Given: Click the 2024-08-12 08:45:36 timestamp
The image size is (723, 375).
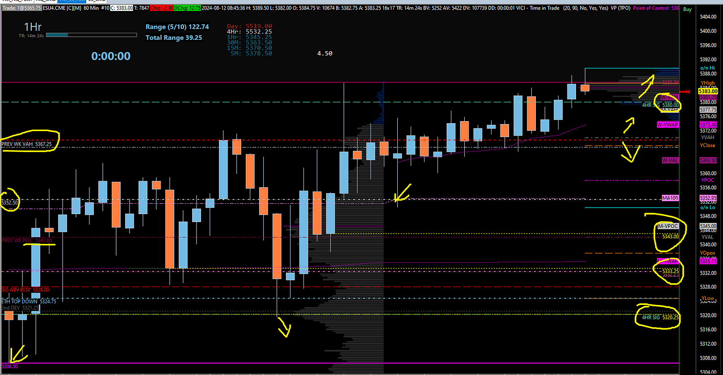Looking at the screenshot, I should point(223,8).
